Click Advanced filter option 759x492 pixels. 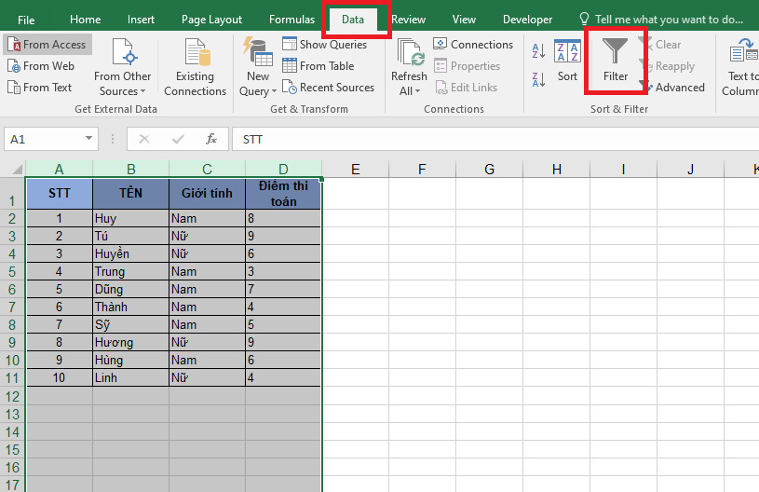click(671, 88)
